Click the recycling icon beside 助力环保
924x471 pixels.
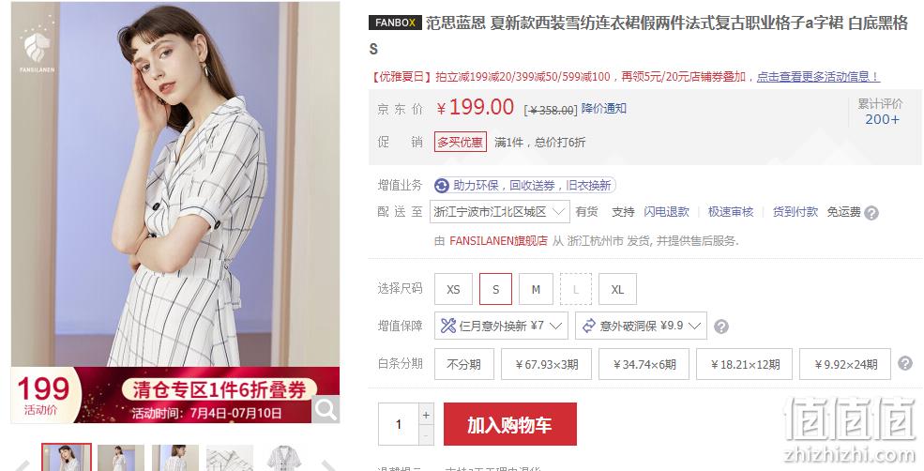tap(442, 186)
